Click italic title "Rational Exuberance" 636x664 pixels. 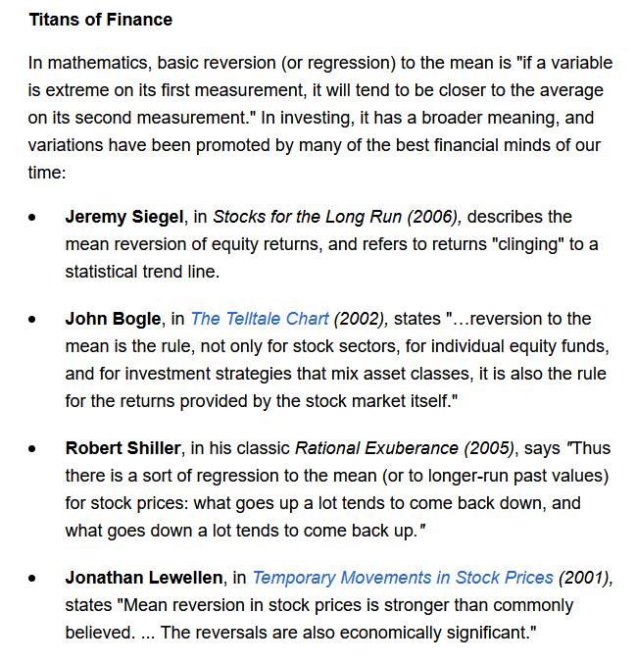[376, 448]
